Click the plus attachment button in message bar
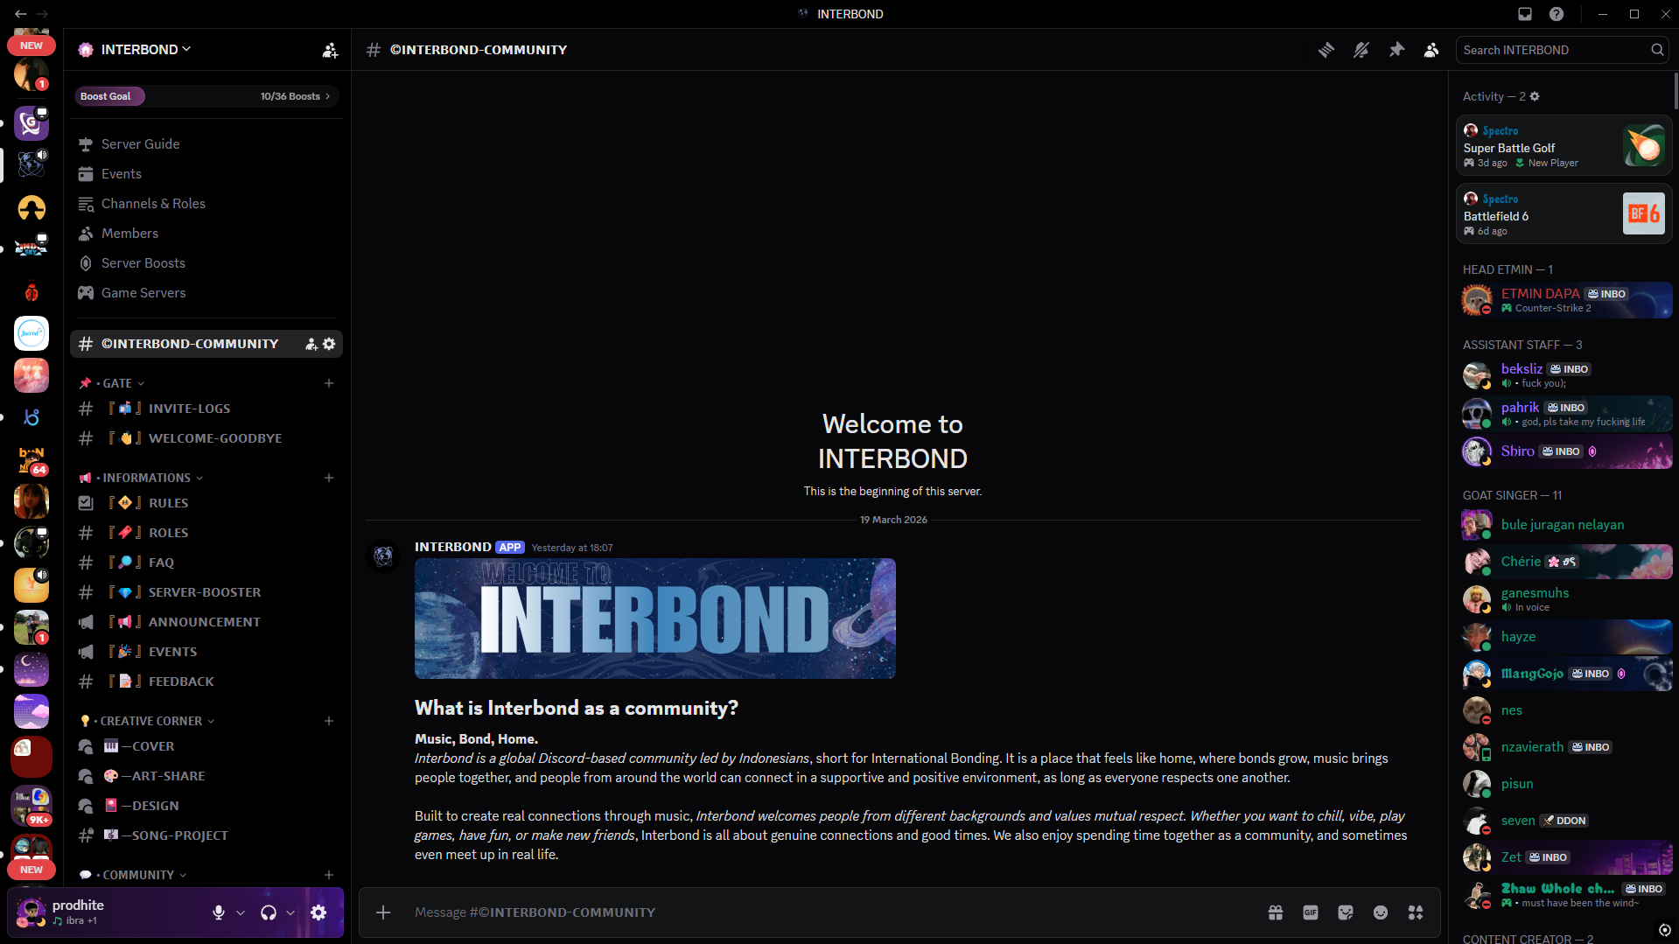1679x944 pixels. [383, 913]
